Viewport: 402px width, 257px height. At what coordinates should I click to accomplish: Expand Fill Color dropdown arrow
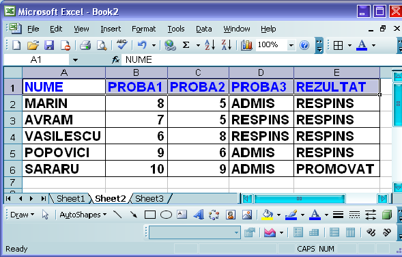(278, 215)
